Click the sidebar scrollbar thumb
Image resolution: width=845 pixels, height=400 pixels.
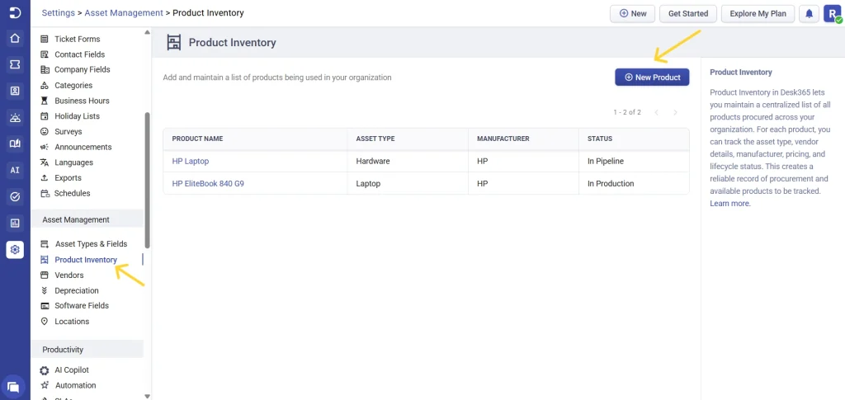tap(147, 180)
